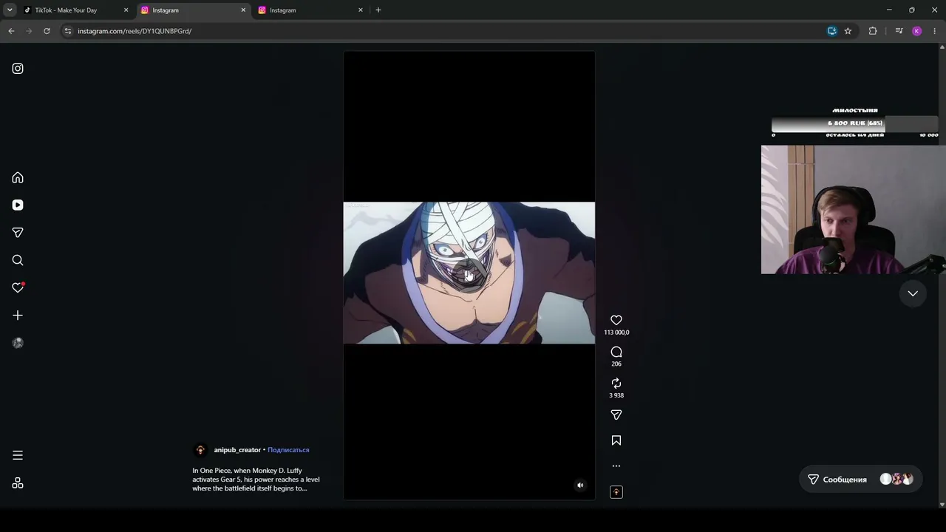
Task: Open Notifications heart in the sidebar
Action: point(18,287)
